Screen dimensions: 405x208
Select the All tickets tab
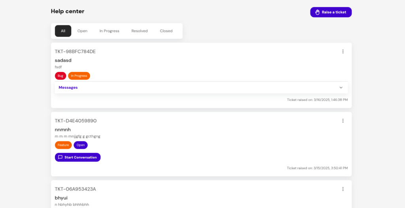pyautogui.click(x=63, y=31)
